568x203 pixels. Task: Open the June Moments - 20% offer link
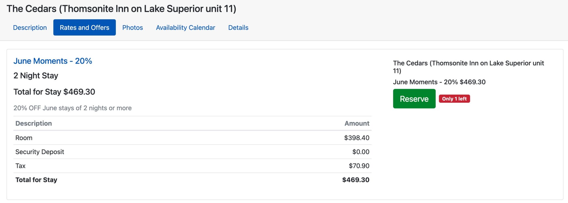coord(53,61)
